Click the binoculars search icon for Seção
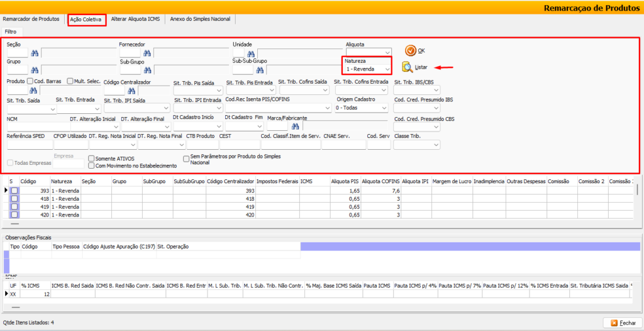This screenshot has height=331, width=644. pos(35,53)
